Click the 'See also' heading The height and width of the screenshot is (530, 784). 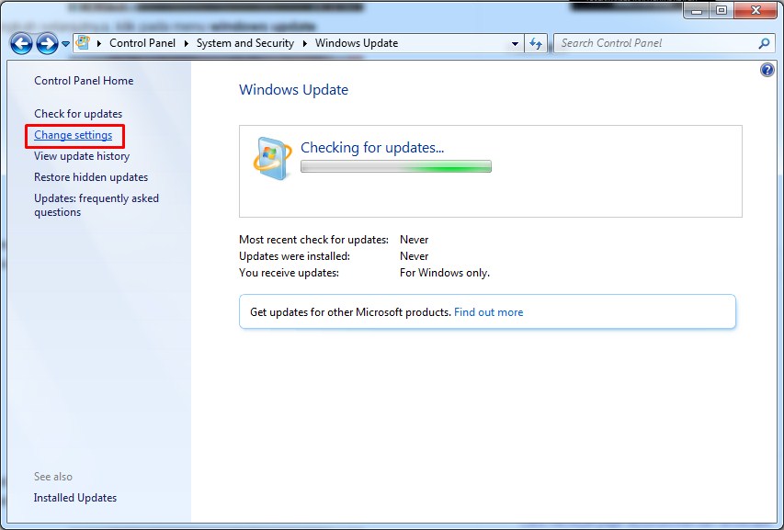53,477
